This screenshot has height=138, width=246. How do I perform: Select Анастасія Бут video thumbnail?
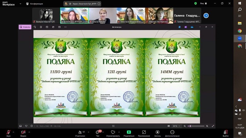click(x=74, y=16)
